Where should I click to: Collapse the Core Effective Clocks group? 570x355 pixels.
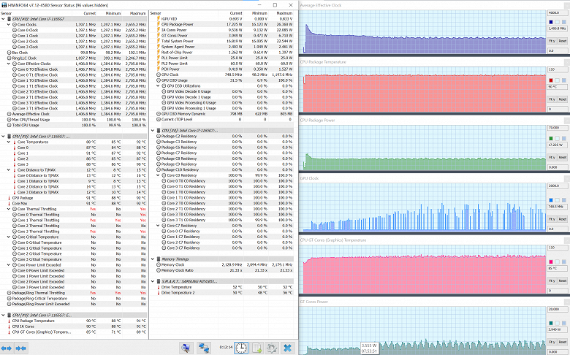point(7,64)
